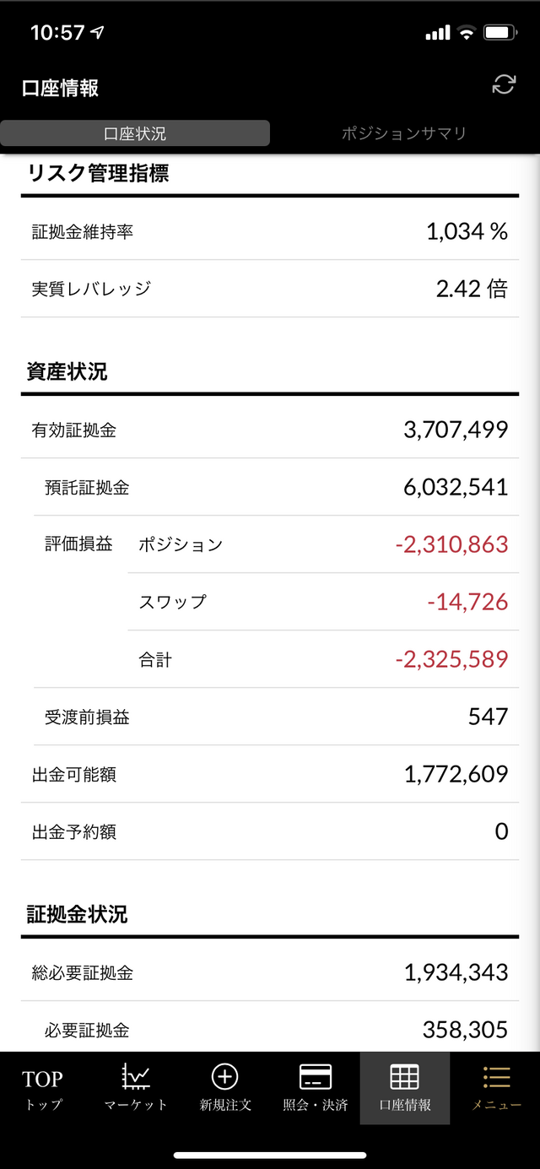Tap the 有効証拠金 value 3,707,499
540x1169 pixels.
(456, 430)
